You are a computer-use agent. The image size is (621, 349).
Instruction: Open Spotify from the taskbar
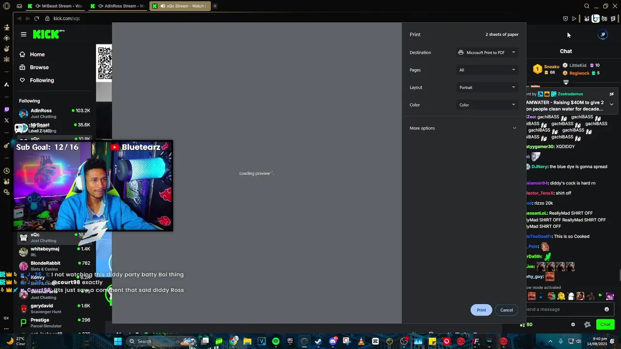[x=276, y=341]
